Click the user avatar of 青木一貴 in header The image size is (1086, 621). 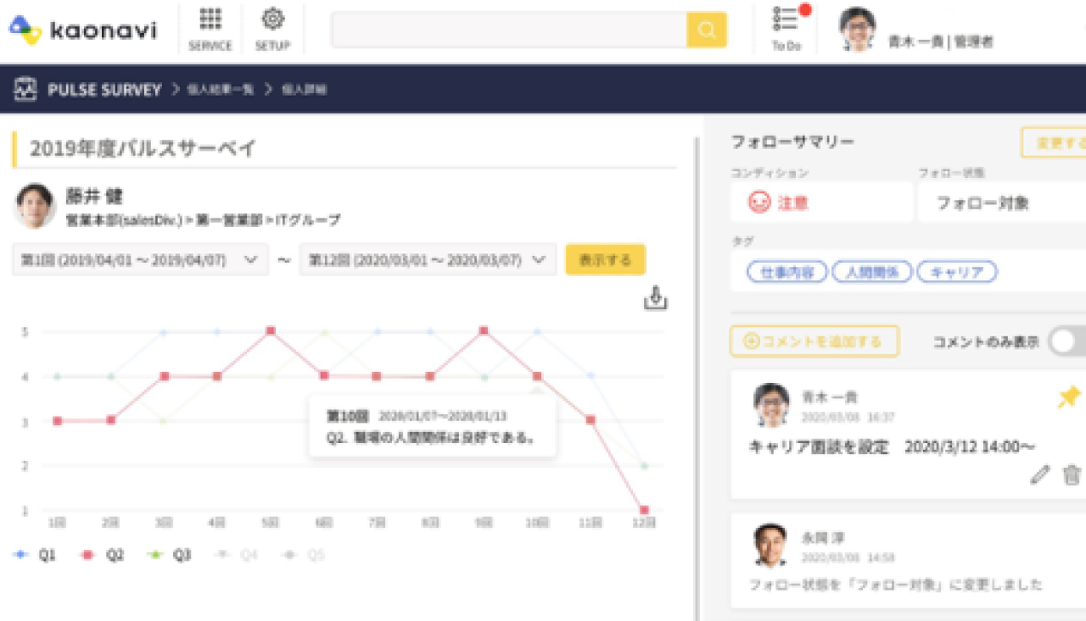[x=858, y=30]
